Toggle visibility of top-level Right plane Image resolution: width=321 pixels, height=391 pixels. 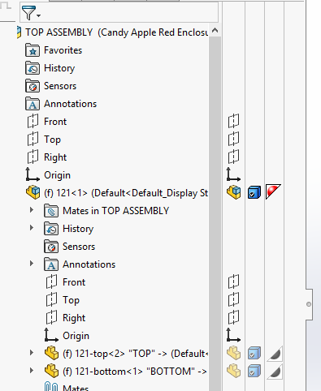(x=233, y=157)
